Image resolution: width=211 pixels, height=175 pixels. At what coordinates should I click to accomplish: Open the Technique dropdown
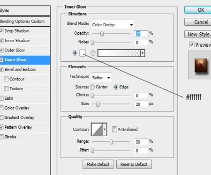(101, 77)
